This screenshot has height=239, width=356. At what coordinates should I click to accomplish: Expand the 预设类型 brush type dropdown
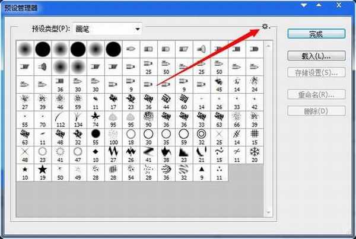[x=138, y=28]
